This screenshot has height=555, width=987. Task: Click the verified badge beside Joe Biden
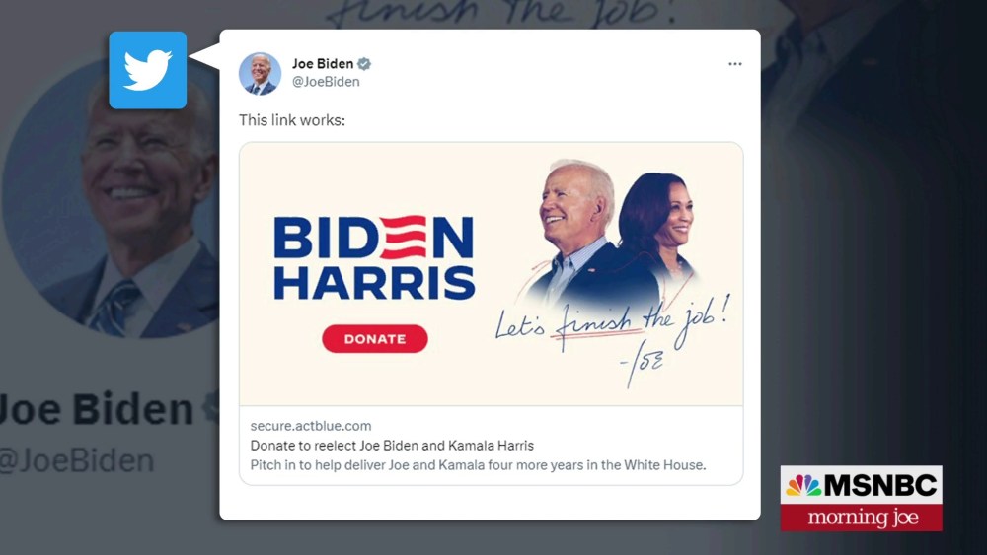(x=364, y=63)
